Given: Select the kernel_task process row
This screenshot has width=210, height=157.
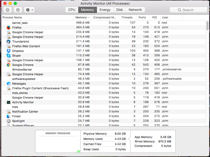Looking at the screenshot, I should [x=103, y=23].
